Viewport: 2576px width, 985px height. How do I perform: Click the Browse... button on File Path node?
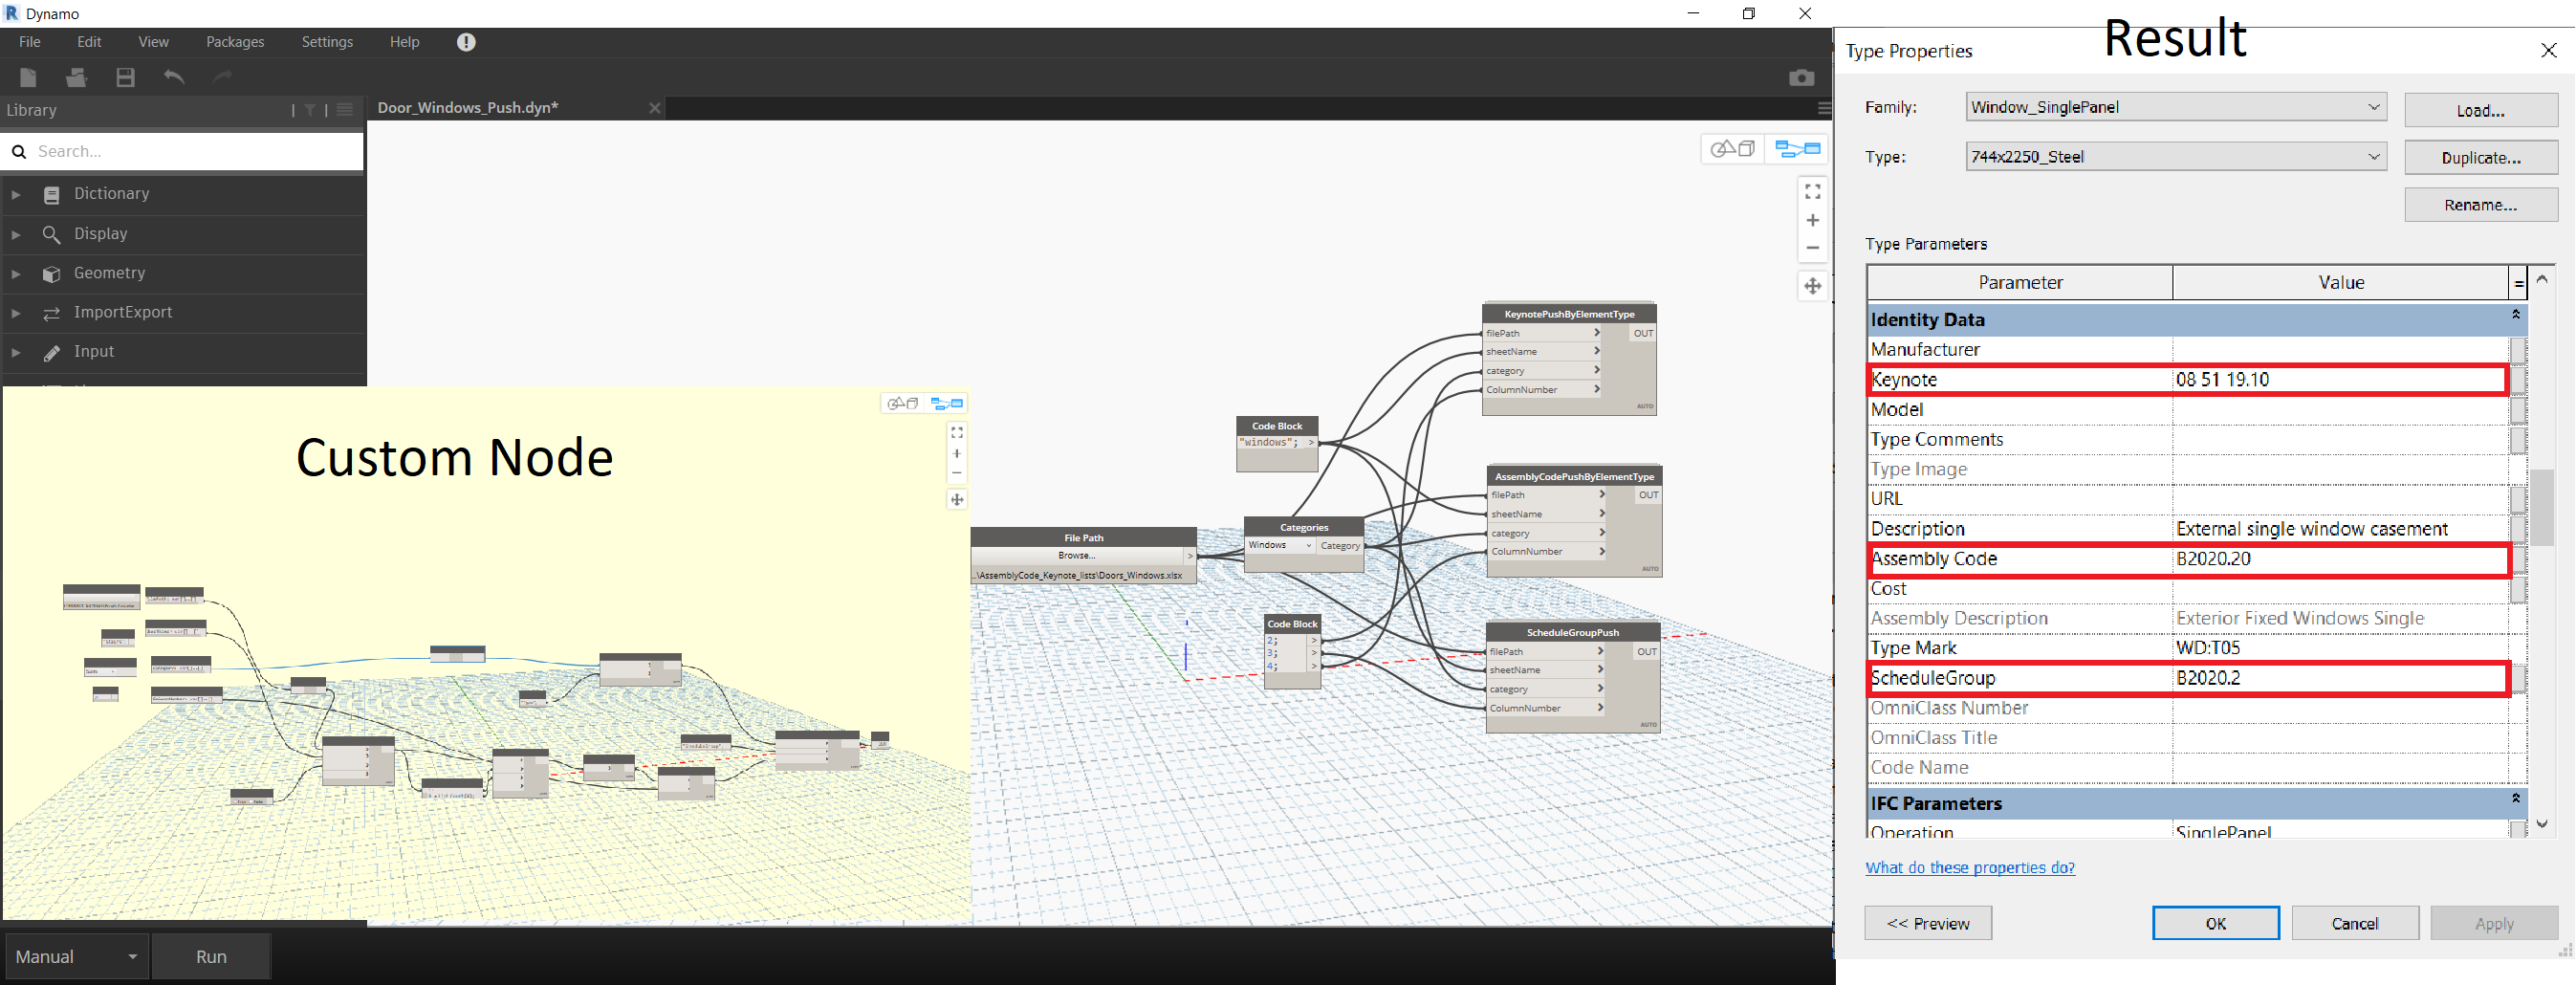(x=1077, y=556)
